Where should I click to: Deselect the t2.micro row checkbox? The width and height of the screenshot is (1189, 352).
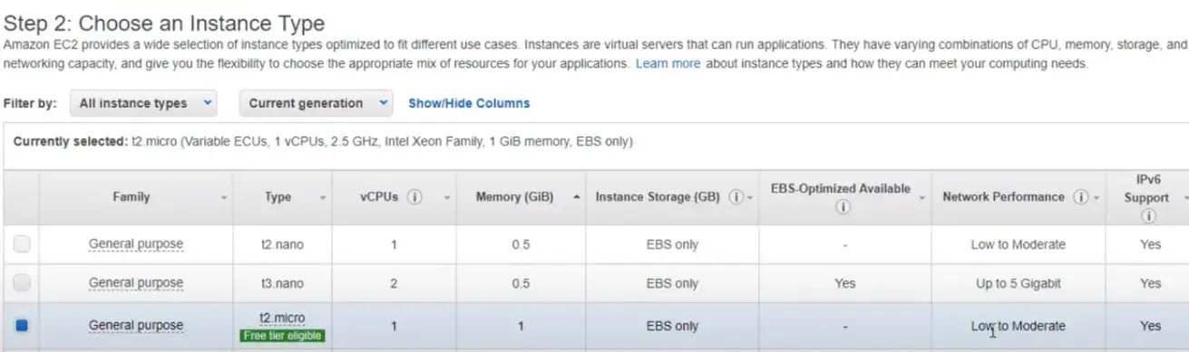22,326
